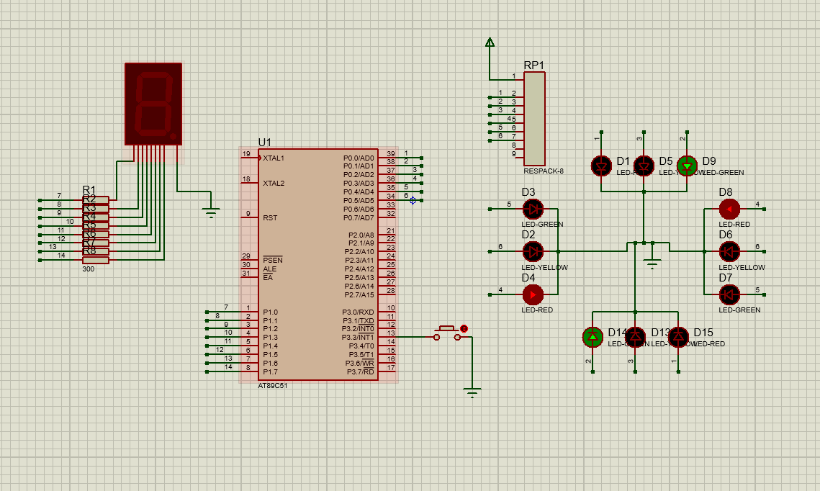This screenshot has height=491, width=820.
Task: Select the RP1 resistor pack body
Action: [x=534, y=119]
